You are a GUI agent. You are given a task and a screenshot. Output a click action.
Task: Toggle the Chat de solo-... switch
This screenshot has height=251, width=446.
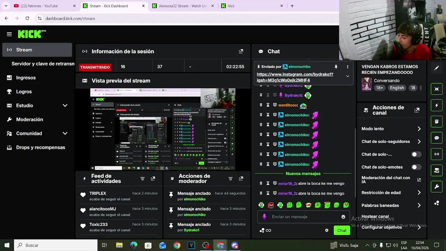tap(416, 154)
